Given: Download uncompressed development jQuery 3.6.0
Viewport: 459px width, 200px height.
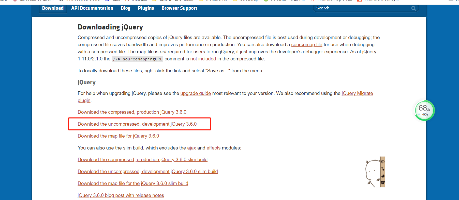Looking at the screenshot, I should 137,124.
